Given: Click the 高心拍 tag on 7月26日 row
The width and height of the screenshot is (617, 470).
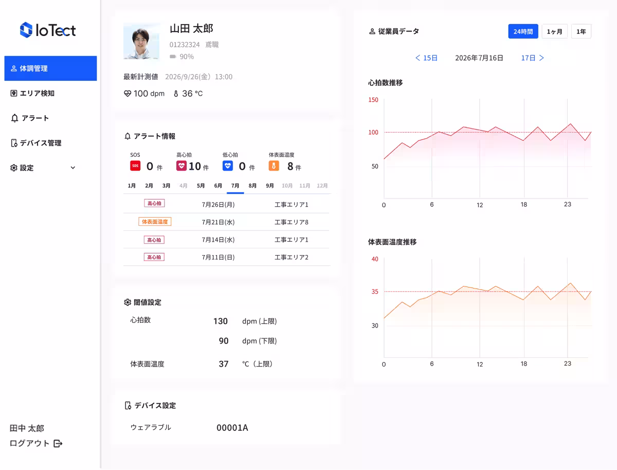Looking at the screenshot, I should 154,204.
